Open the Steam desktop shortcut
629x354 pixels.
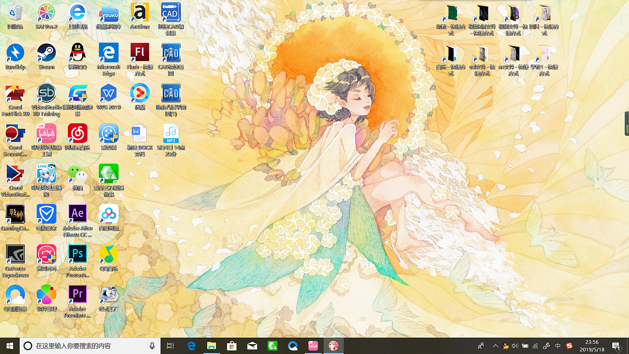click(47, 57)
